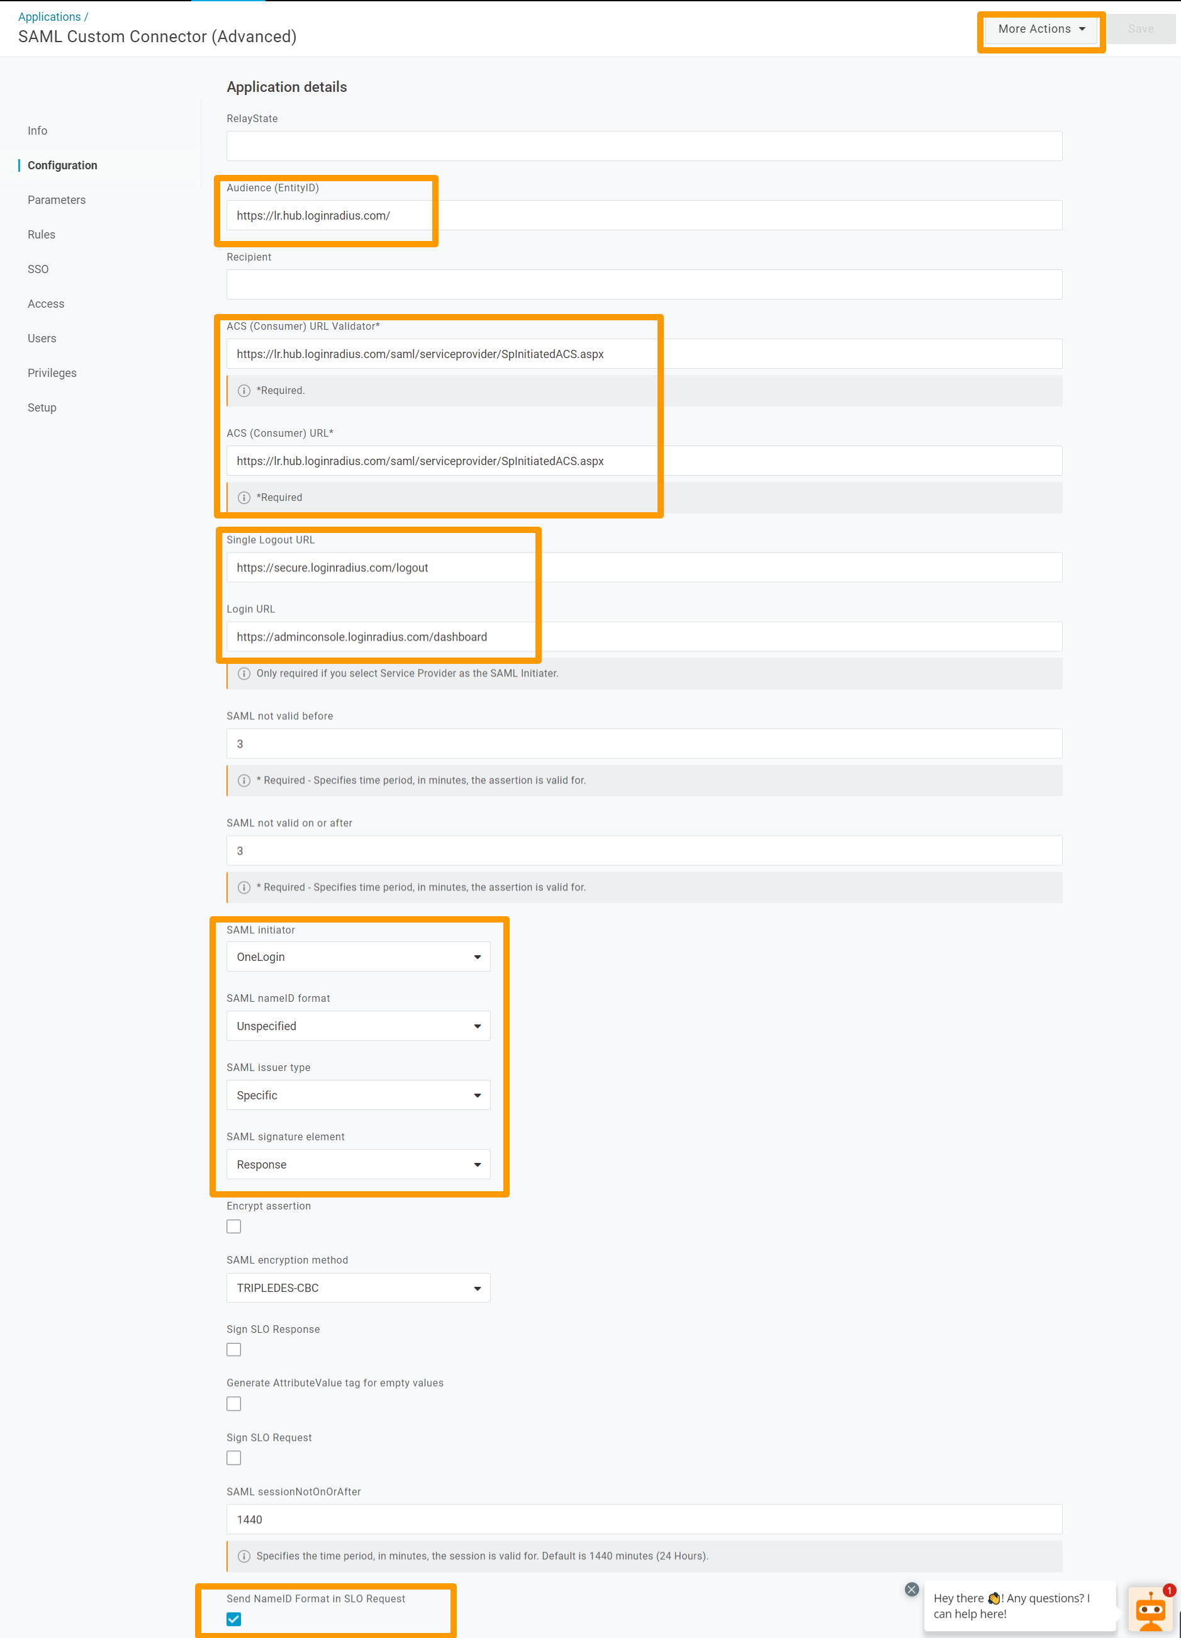Follow the Applications breadcrumb link
Screen dimensions: 1181x1638
[48, 16]
